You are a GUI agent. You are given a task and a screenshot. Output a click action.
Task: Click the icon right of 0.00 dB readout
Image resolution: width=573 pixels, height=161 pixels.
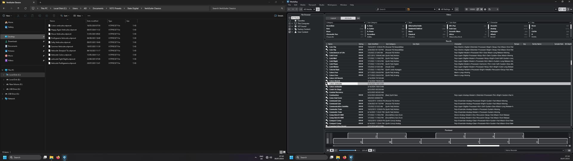370,150
